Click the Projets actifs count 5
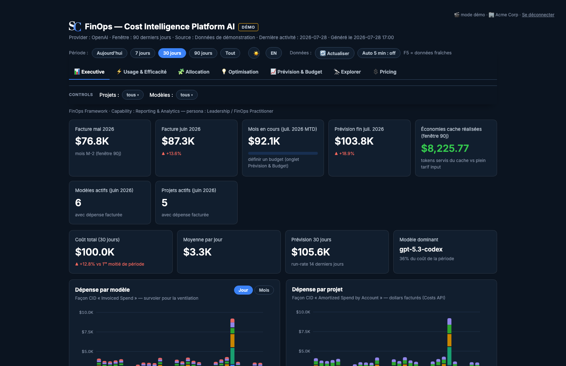Screen dimensions: 566x366 (x=165, y=203)
